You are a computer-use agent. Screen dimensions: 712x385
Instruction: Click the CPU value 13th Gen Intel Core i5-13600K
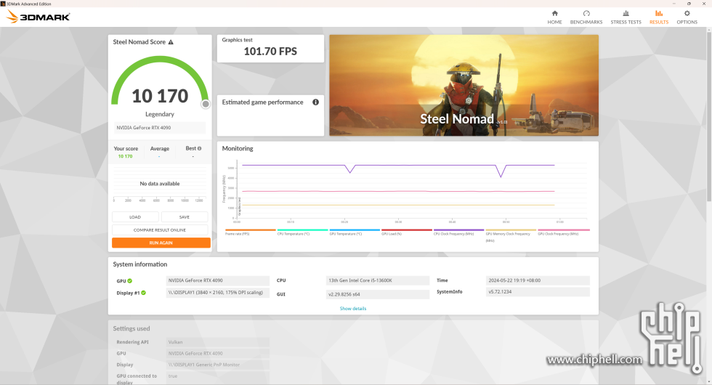pyautogui.click(x=378, y=280)
